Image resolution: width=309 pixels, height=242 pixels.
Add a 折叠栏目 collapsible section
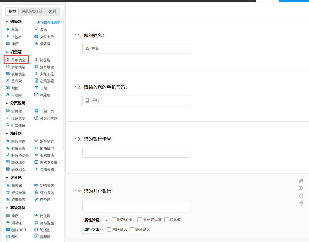pos(16,125)
